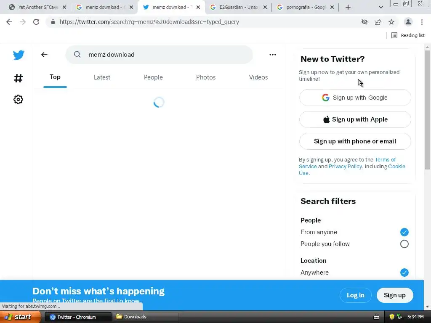Click the magnifier icon in search box
This screenshot has width=431, height=323.
(x=77, y=54)
